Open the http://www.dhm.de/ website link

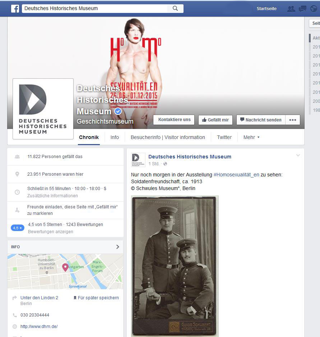(39, 327)
